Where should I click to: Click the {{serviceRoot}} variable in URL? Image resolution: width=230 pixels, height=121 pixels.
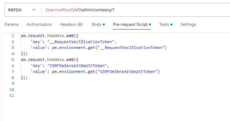(x=60, y=10)
